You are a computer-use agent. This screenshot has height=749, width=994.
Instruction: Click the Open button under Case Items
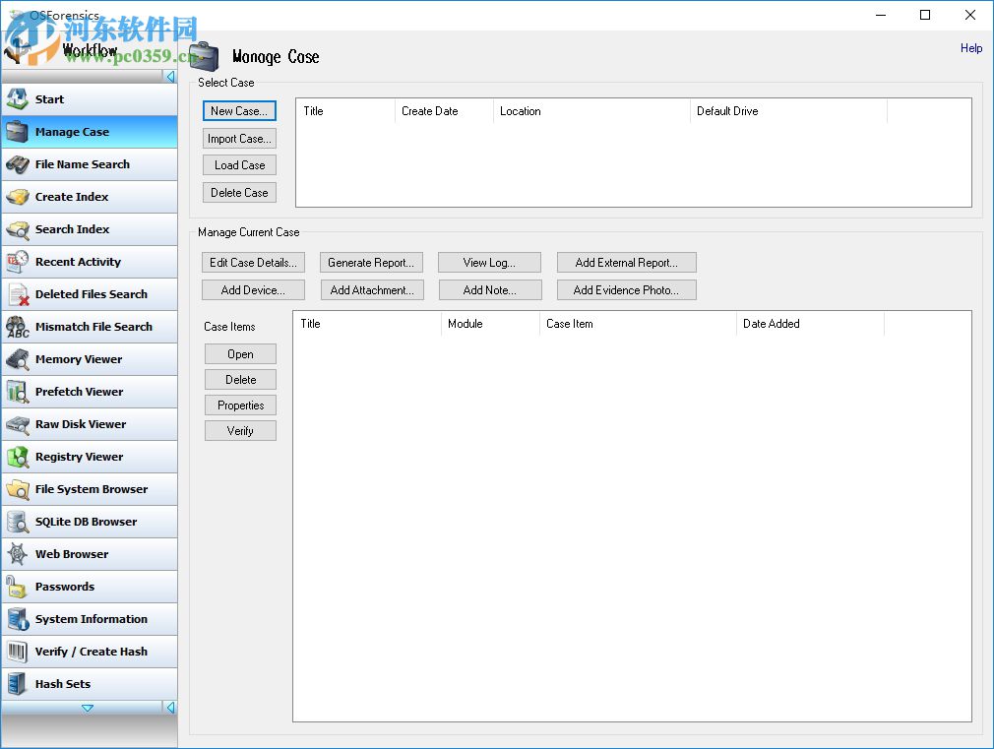240,354
